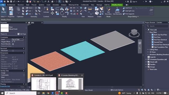
Task: Expand the 3D Views tree node
Action: coord(148,52)
